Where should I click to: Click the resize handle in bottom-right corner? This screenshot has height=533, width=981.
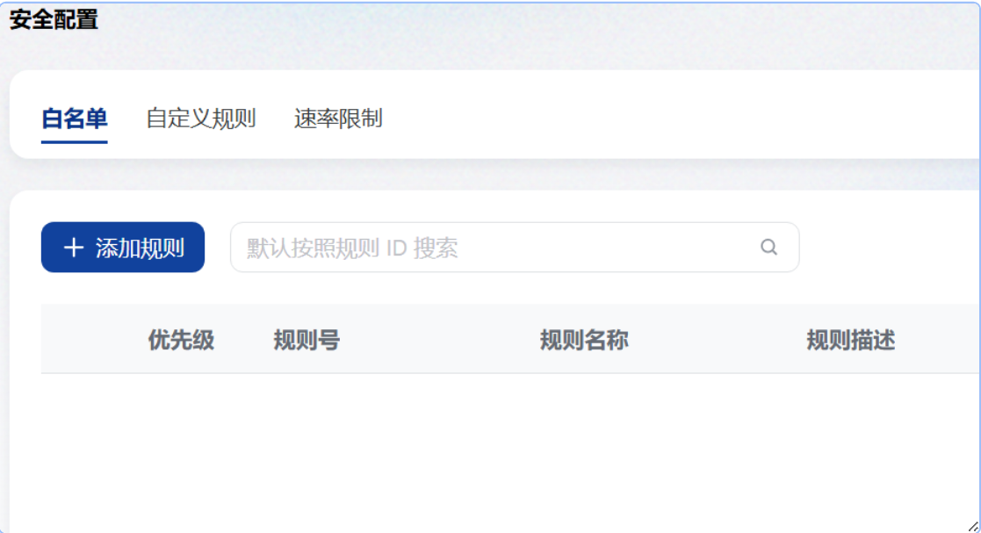click(x=972, y=525)
